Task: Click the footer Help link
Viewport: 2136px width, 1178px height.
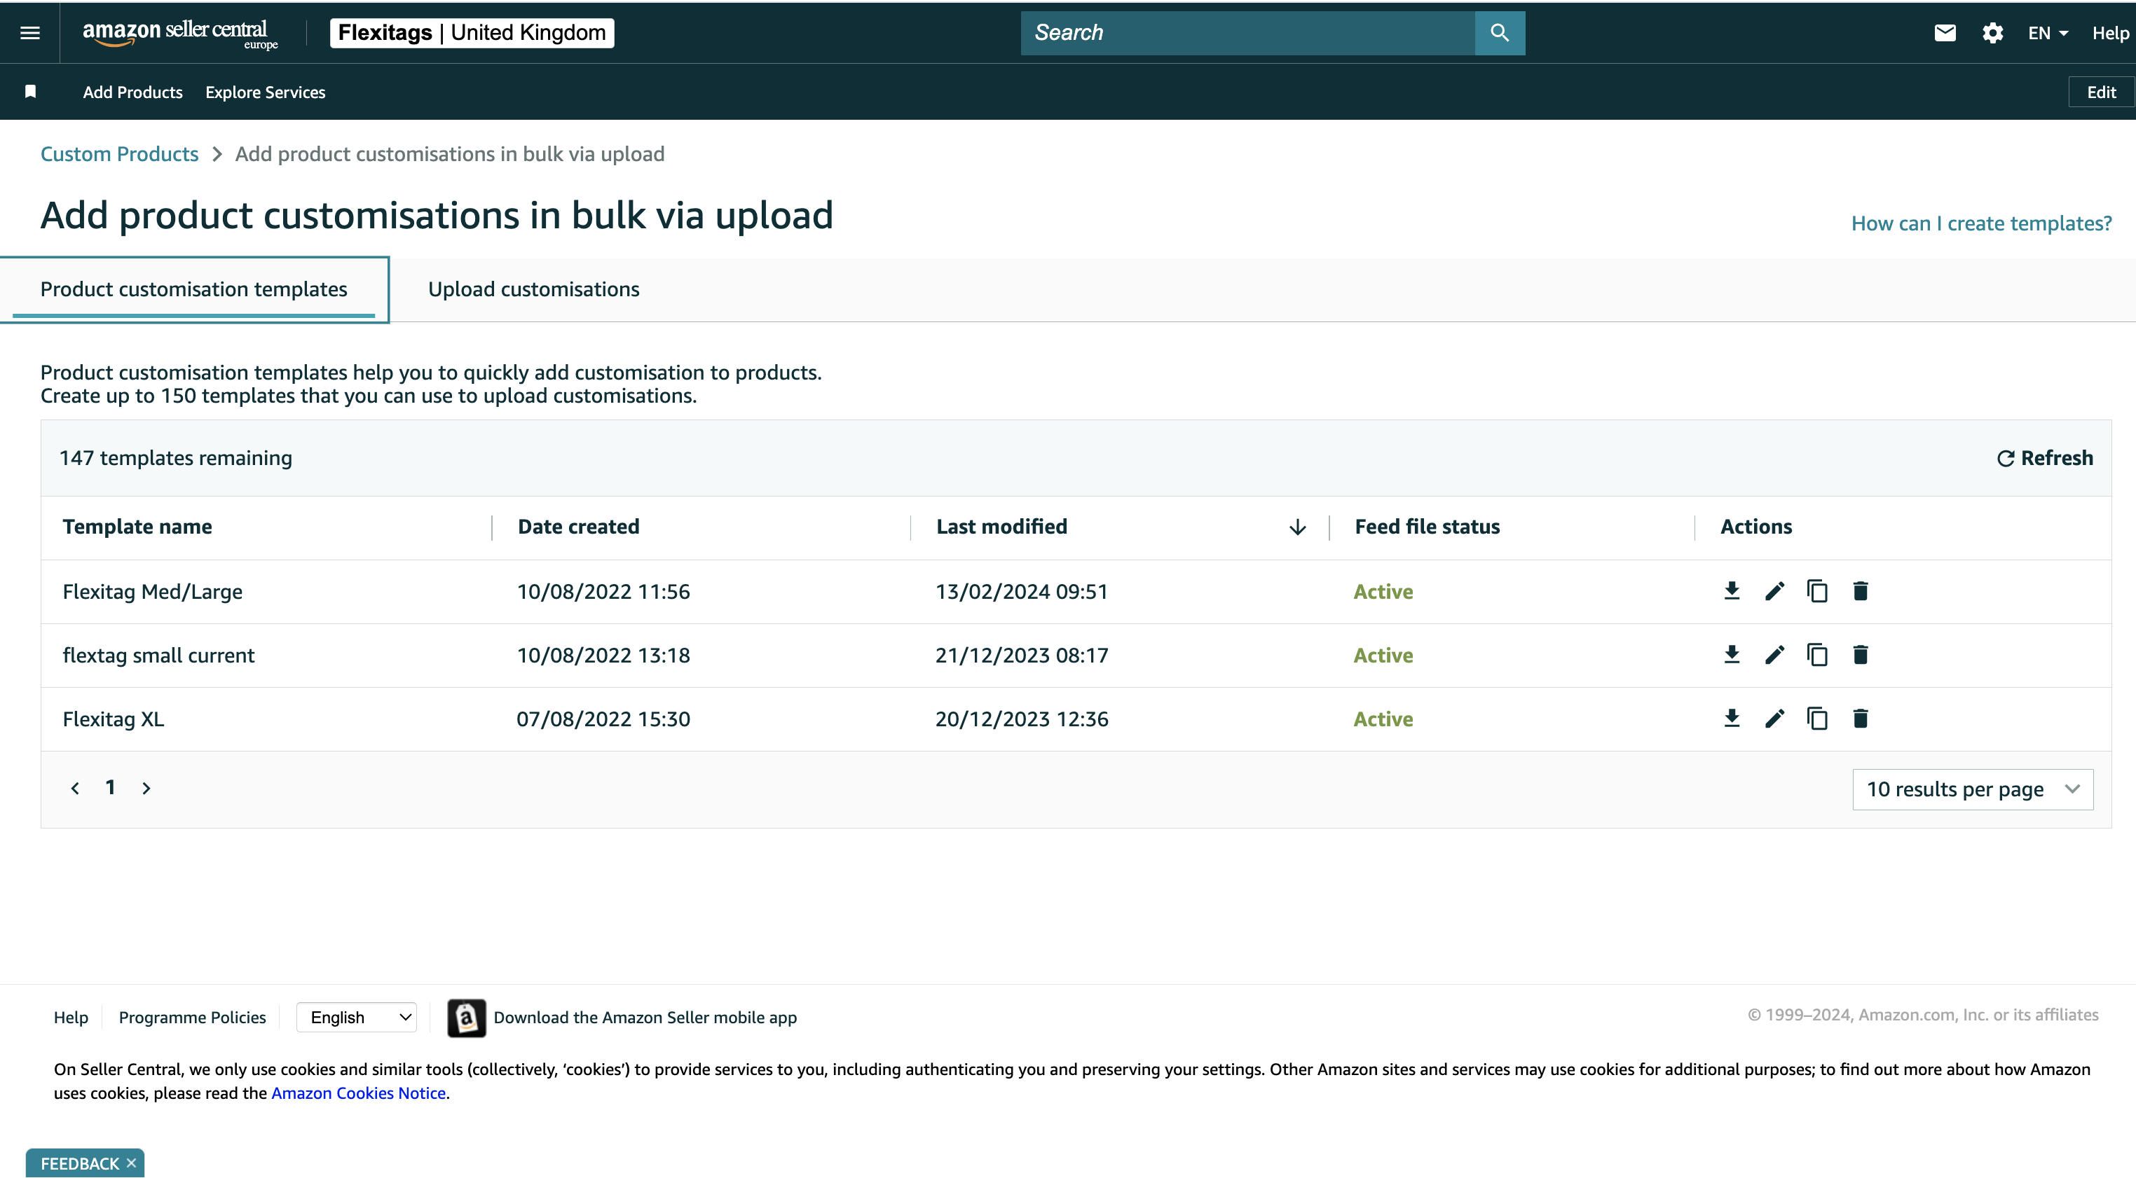Action: 71,1018
